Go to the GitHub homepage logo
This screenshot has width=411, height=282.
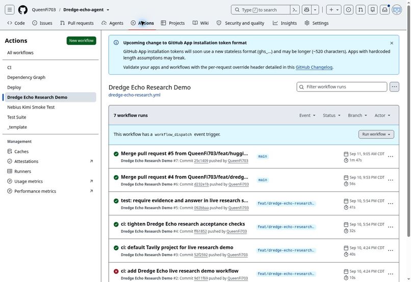(23, 10)
